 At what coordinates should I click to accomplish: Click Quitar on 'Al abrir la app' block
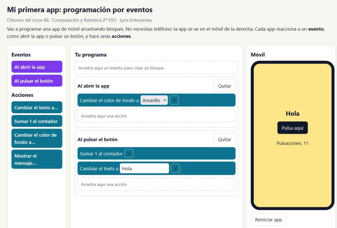tap(224, 86)
